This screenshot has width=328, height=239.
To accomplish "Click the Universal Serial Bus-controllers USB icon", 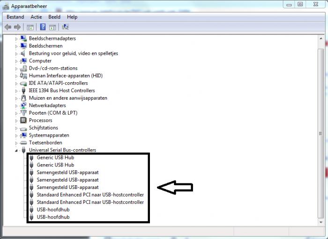I will 23,150.
